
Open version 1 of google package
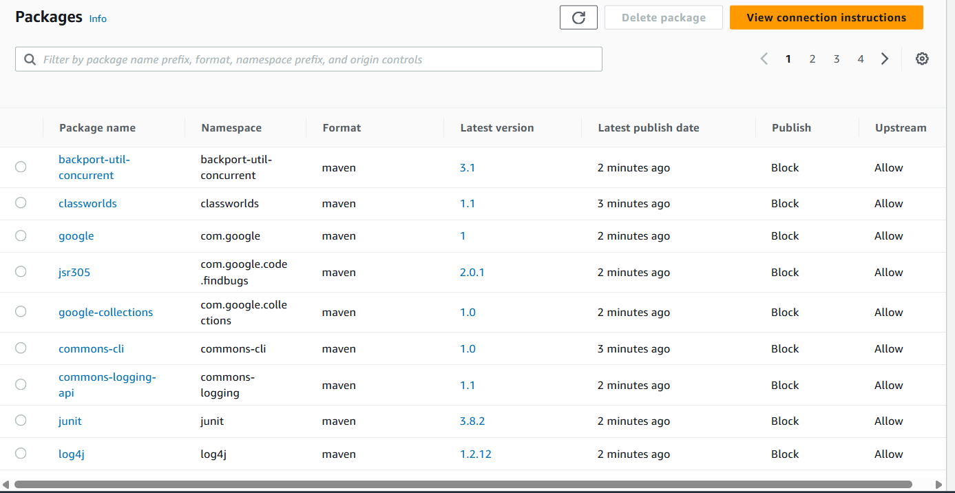coord(463,236)
